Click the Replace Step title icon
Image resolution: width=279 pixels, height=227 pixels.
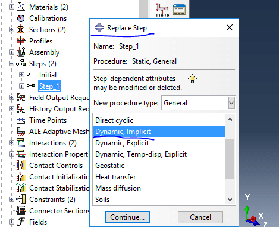pos(99,27)
